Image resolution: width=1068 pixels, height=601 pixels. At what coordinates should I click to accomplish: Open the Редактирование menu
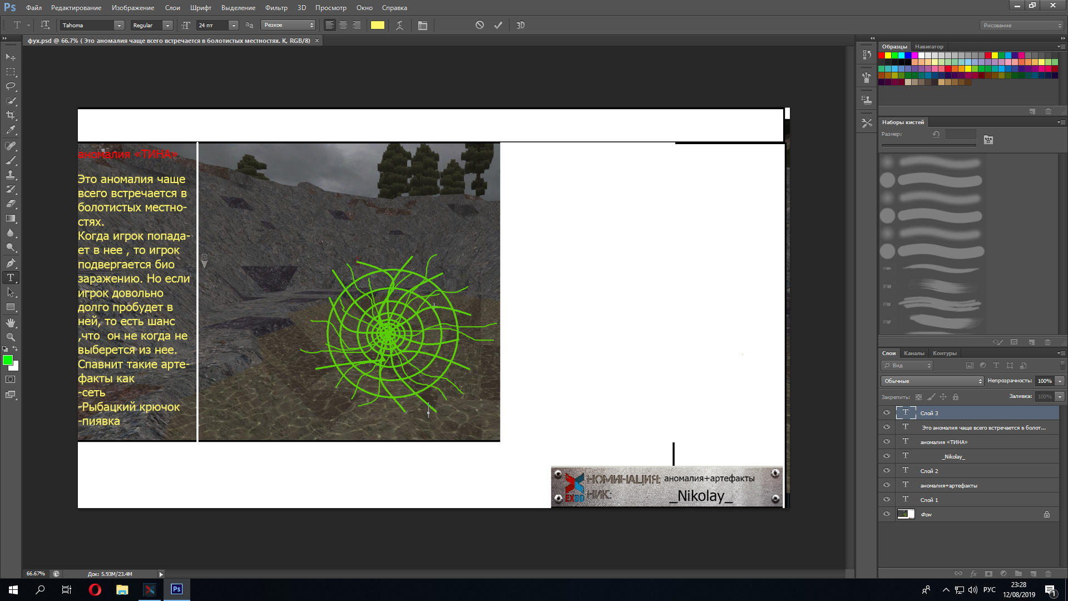pos(76,8)
